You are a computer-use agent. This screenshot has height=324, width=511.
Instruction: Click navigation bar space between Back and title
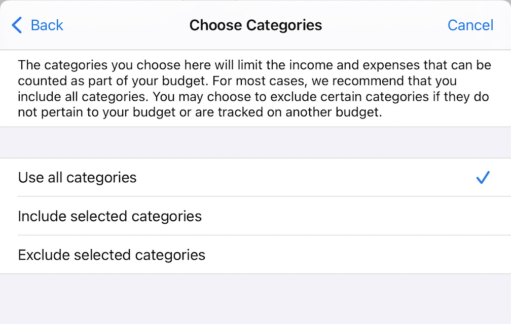tap(127, 25)
